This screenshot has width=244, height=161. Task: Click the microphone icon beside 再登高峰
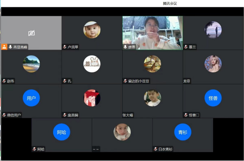[x=10, y=47]
